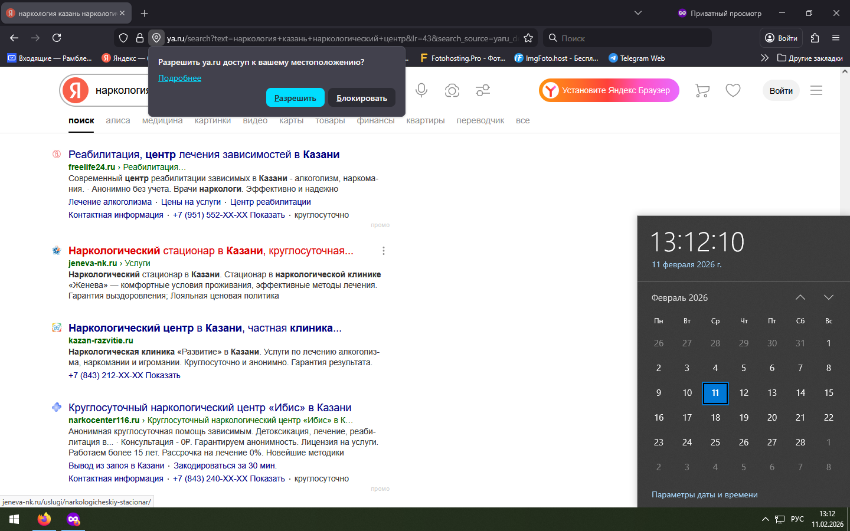
Task: Open image search camera icon
Action: tap(452, 90)
